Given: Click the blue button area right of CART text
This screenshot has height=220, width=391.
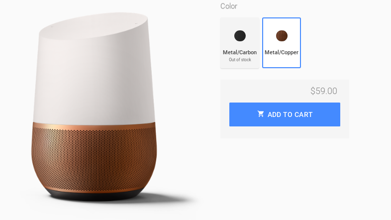Looking at the screenshot, I should pyautogui.click(x=327, y=114).
